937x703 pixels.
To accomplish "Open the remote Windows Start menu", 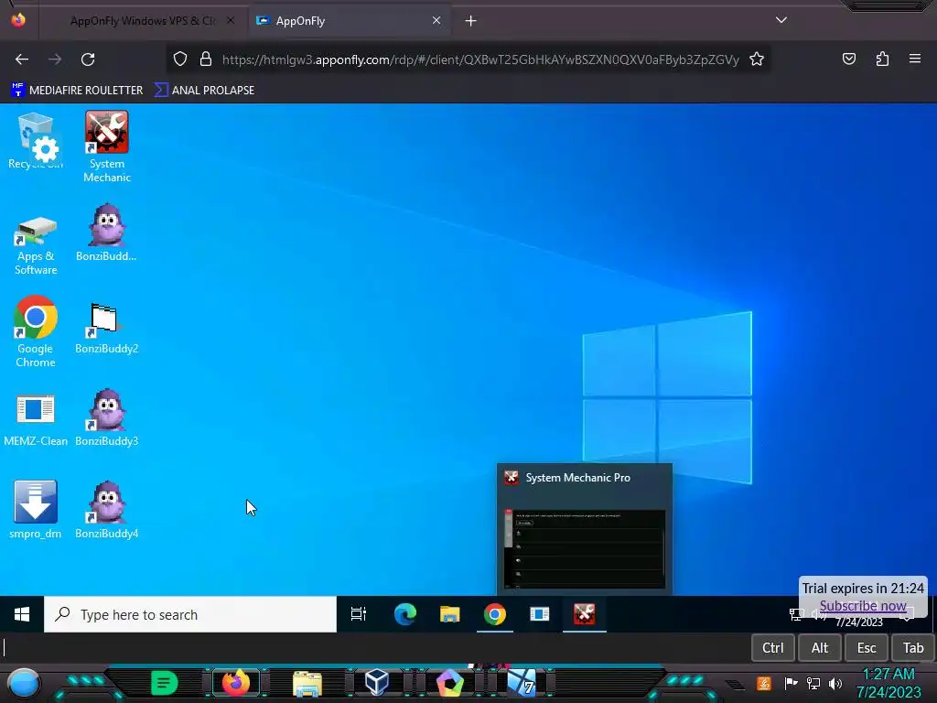I will point(22,614).
